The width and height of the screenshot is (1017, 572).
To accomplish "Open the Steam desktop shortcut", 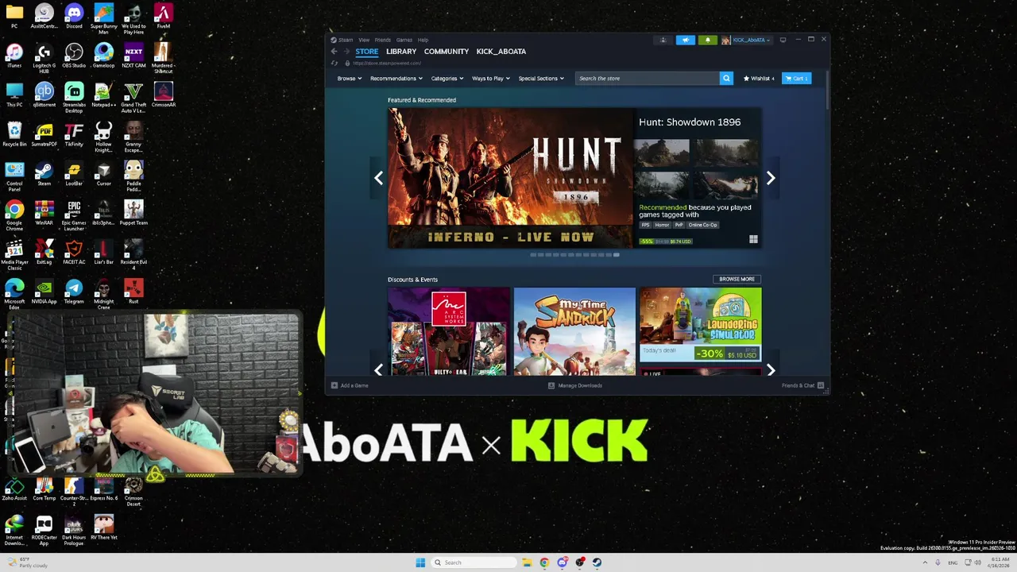I will coord(44,173).
